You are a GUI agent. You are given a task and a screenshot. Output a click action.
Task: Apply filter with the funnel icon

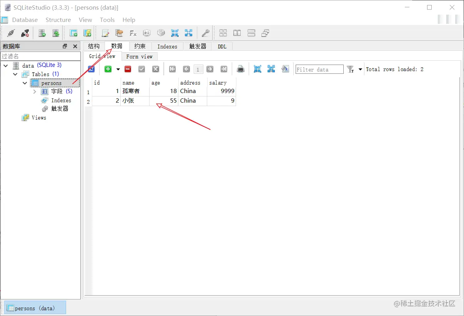(x=350, y=69)
